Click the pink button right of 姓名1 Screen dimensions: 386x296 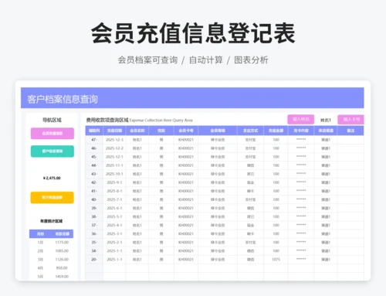(x=351, y=119)
